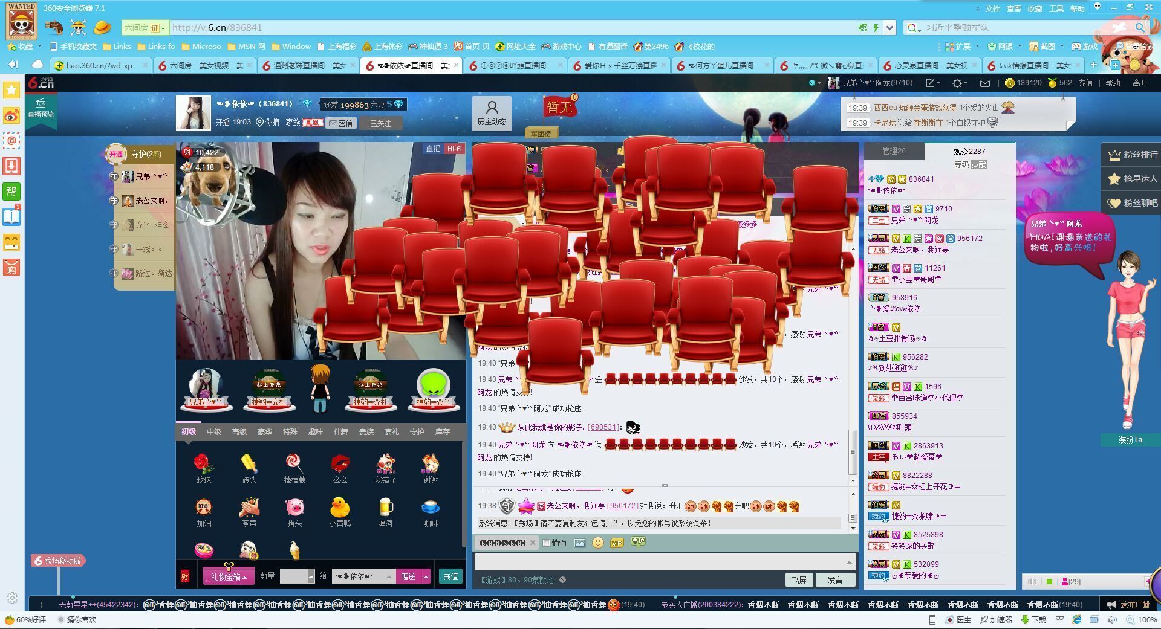The image size is (1161, 629).
Task: Click the host avatar thumbnail
Action: coord(193,112)
